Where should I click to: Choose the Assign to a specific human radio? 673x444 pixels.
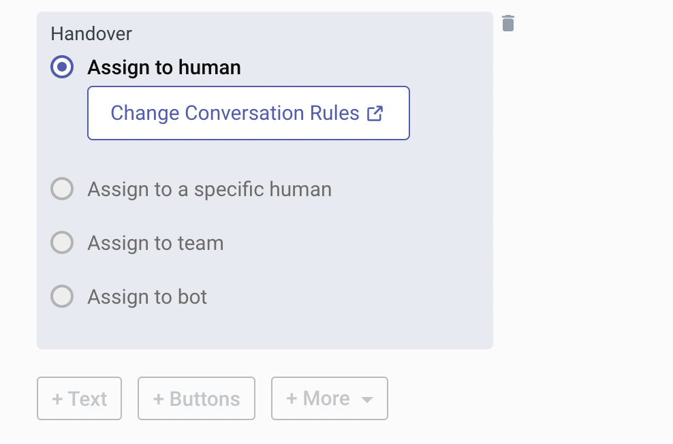pyautogui.click(x=62, y=189)
